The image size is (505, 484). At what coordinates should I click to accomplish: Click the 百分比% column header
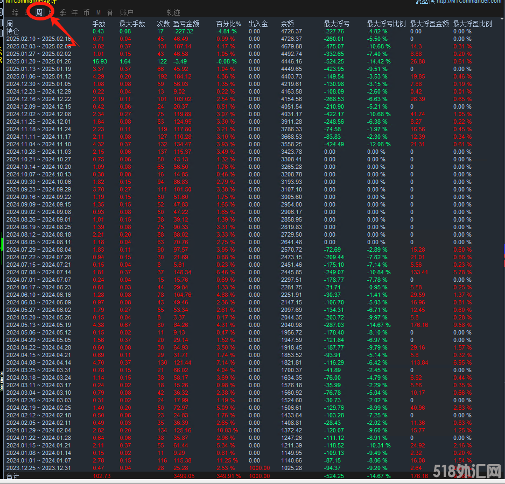(x=228, y=24)
